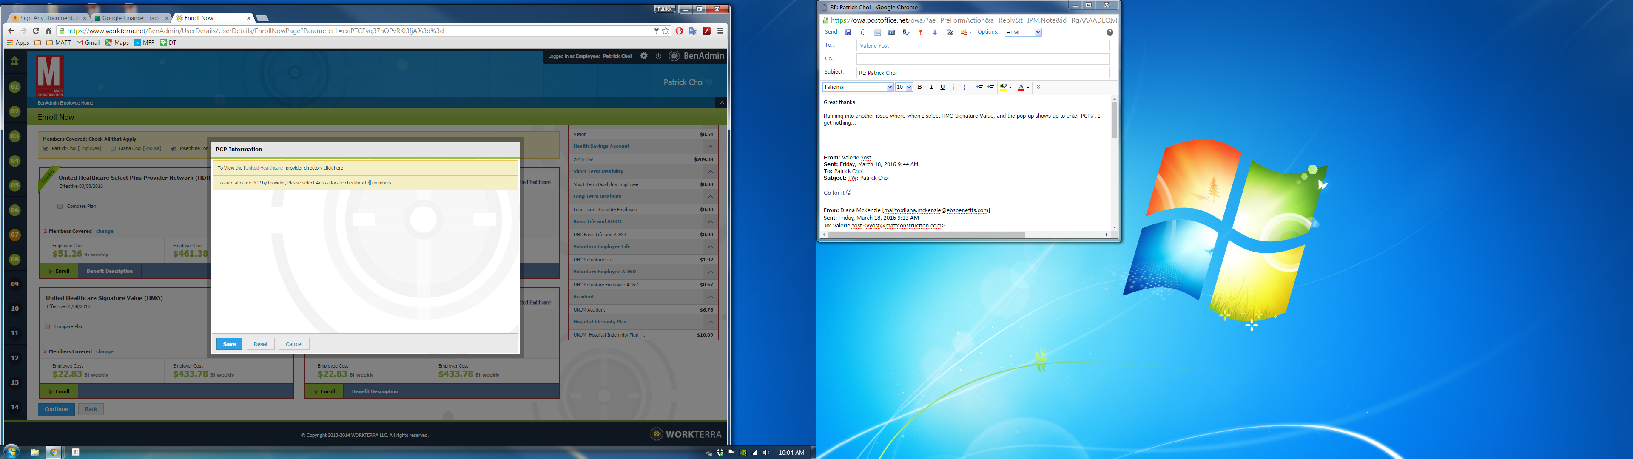Click the numbered list icon

[967, 88]
